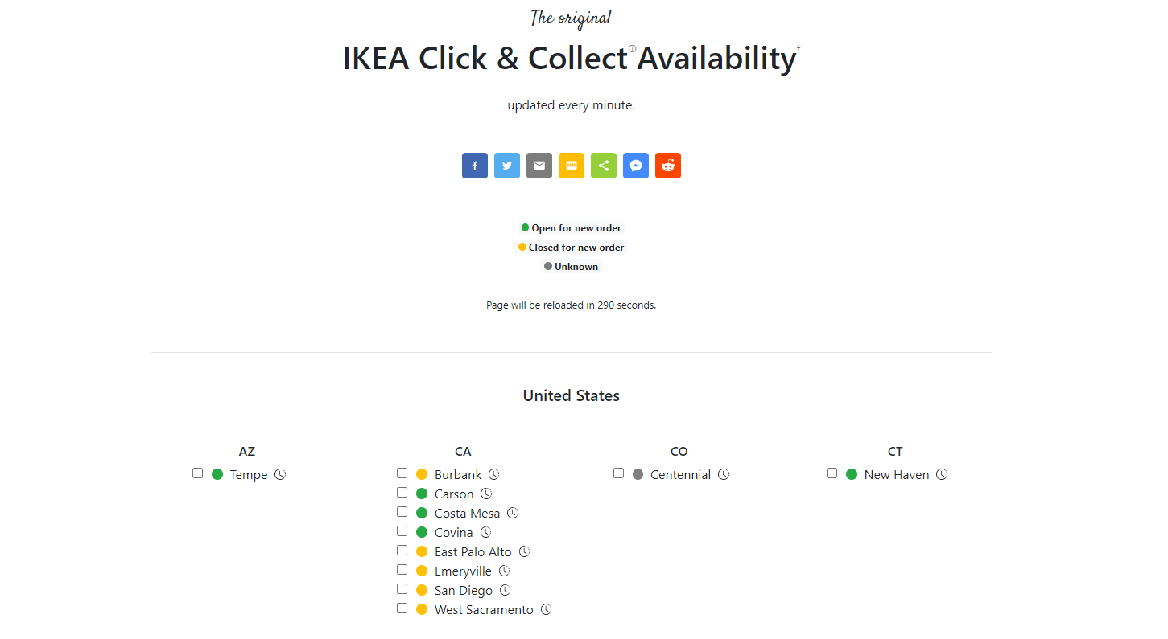Select the New Haven checkbox

tap(832, 473)
